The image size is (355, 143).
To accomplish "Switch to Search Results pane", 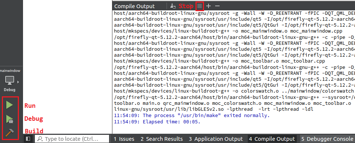I will pos(162,139).
